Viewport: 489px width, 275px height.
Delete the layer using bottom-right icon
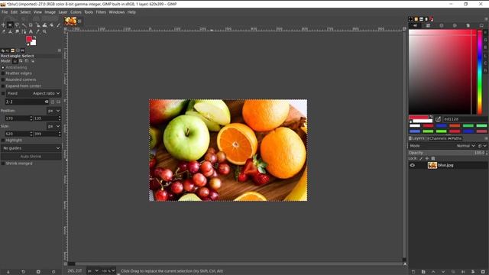pyautogui.click(x=483, y=272)
